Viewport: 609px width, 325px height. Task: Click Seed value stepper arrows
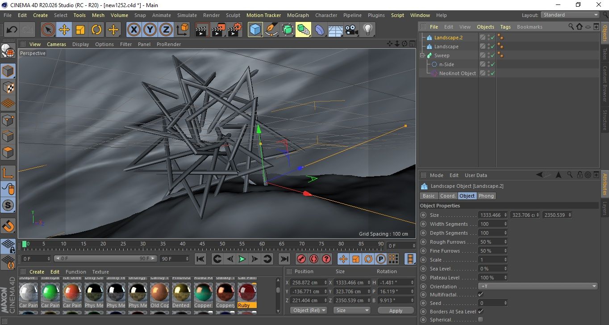click(x=505, y=303)
